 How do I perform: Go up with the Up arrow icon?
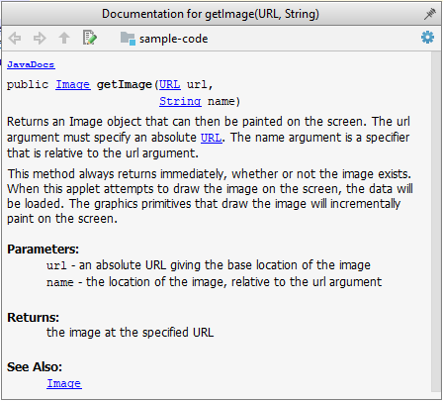click(x=64, y=39)
